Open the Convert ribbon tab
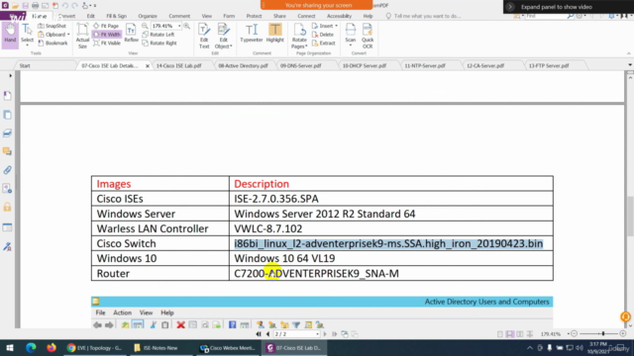The width and height of the screenshot is (634, 356). click(66, 16)
